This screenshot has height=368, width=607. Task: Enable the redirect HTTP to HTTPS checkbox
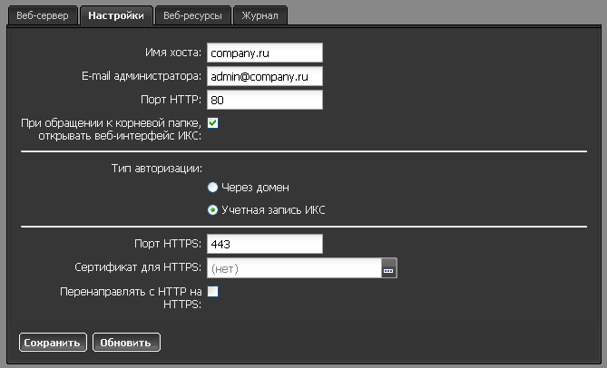tap(212, 291)
